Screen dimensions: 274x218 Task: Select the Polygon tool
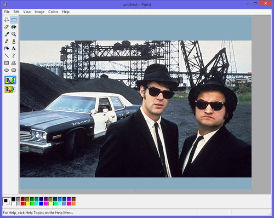point(14,63)
